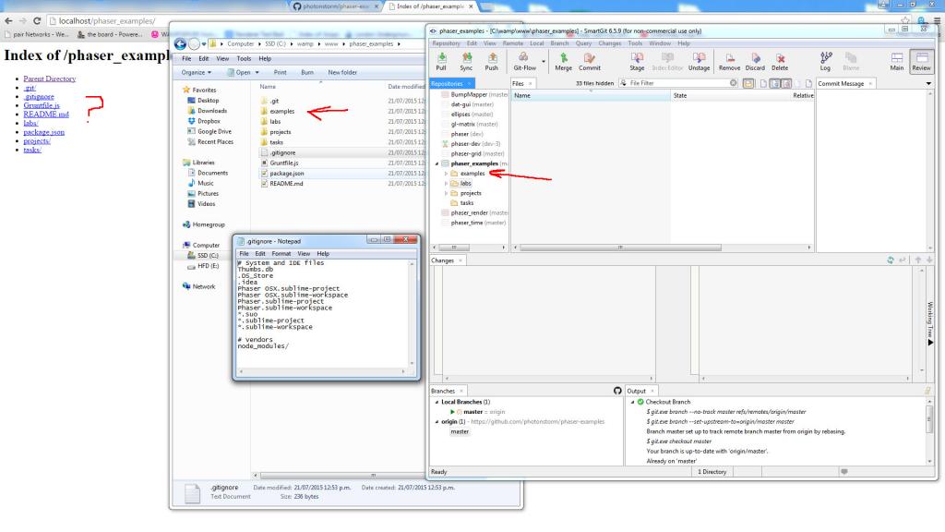This screenshot has width=945, height=532.
Task: Go back in Windows Explorer
Action: (180, 44)
